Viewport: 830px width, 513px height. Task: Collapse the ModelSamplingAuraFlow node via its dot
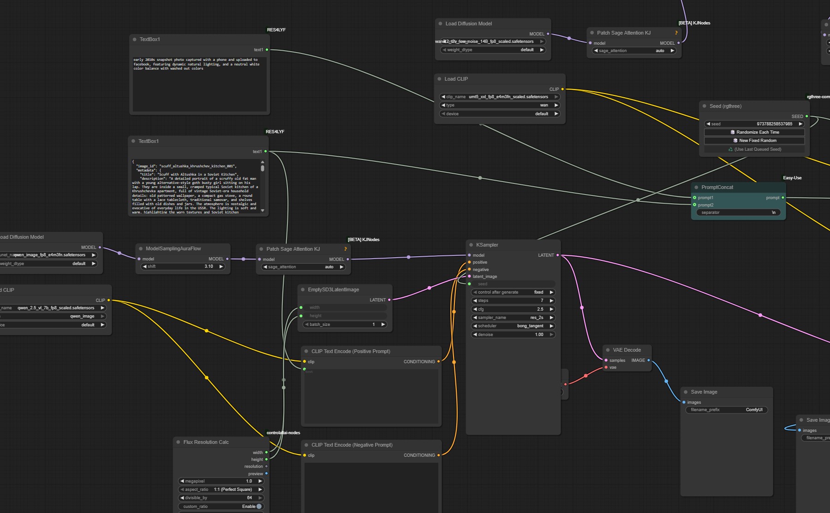pos(141,248)
